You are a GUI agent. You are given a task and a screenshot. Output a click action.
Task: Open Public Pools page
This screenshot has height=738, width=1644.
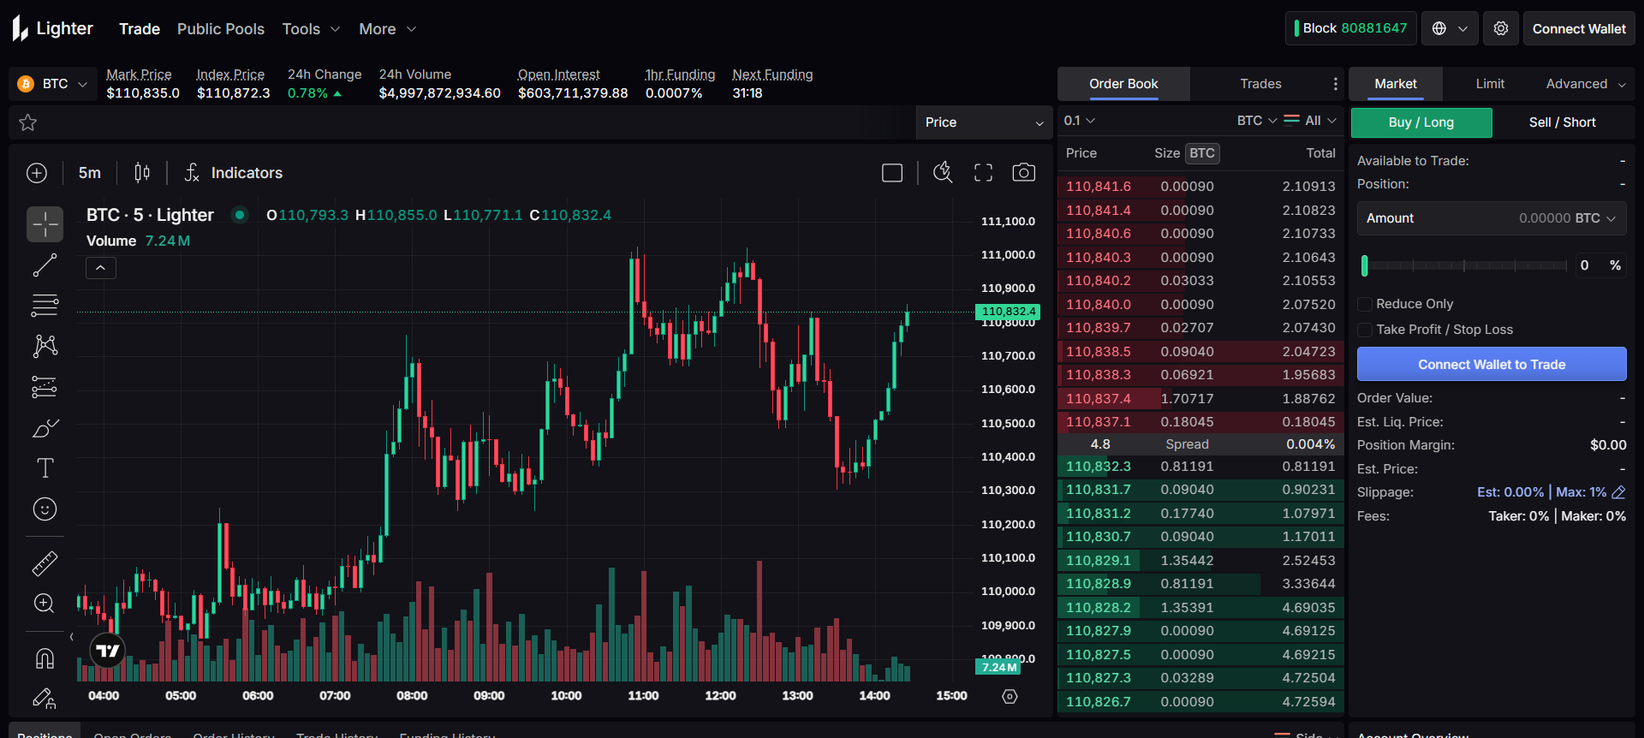point(221,29)
